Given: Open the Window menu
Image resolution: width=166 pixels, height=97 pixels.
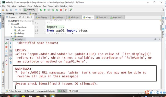Looking at the screenshot, I should click(64, 6).
